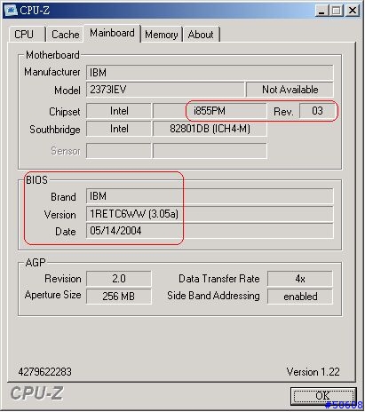Click the Chipset vendor Intel field
Screen dimensions: 365x412
click(x=119, y=111)
